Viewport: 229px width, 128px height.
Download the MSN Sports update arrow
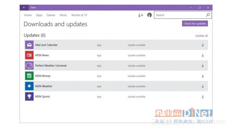pyautogui.click(x=203, y=96)
